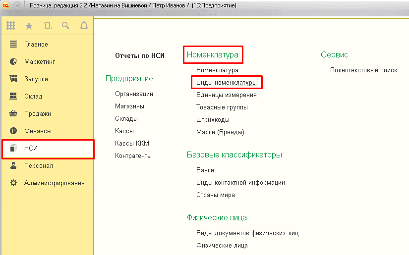Switch to the Финансы section
The width and height of the screenshot is (409, 255).
(38, 131)
